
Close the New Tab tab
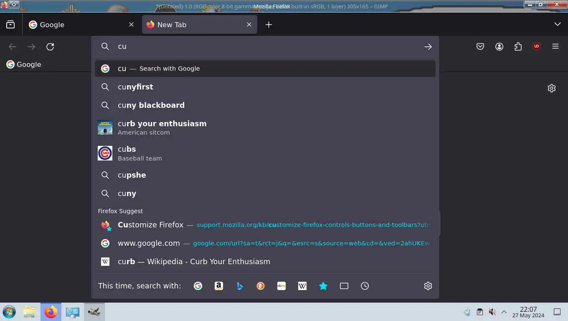(x=249, y=25)
